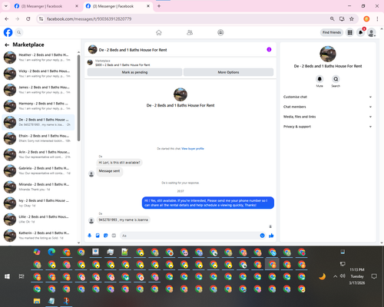
Task: Open the taskbar clock and date
Action: point(357,276)
